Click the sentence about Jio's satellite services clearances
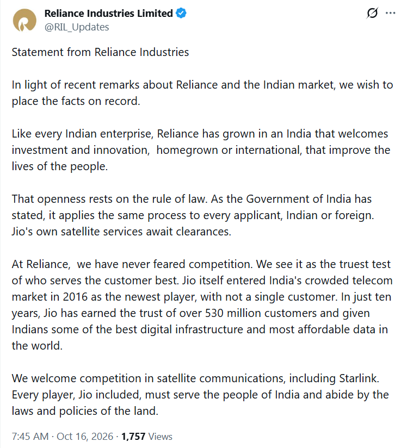The width and height of the screenshot is (407, 448). pyautogui.click(x=121, y=232)
